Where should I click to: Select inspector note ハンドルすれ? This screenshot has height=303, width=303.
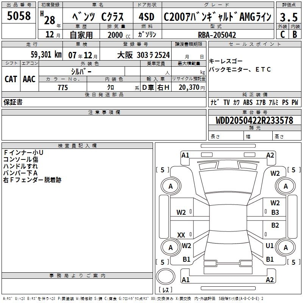point(21,166)
